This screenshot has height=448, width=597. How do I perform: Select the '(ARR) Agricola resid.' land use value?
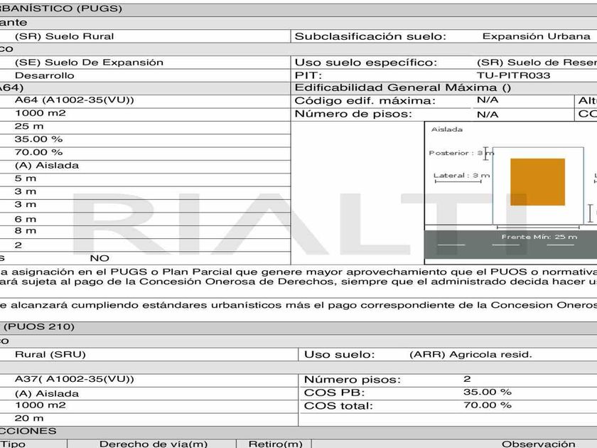pyautogui.click(x=470, y=354)
